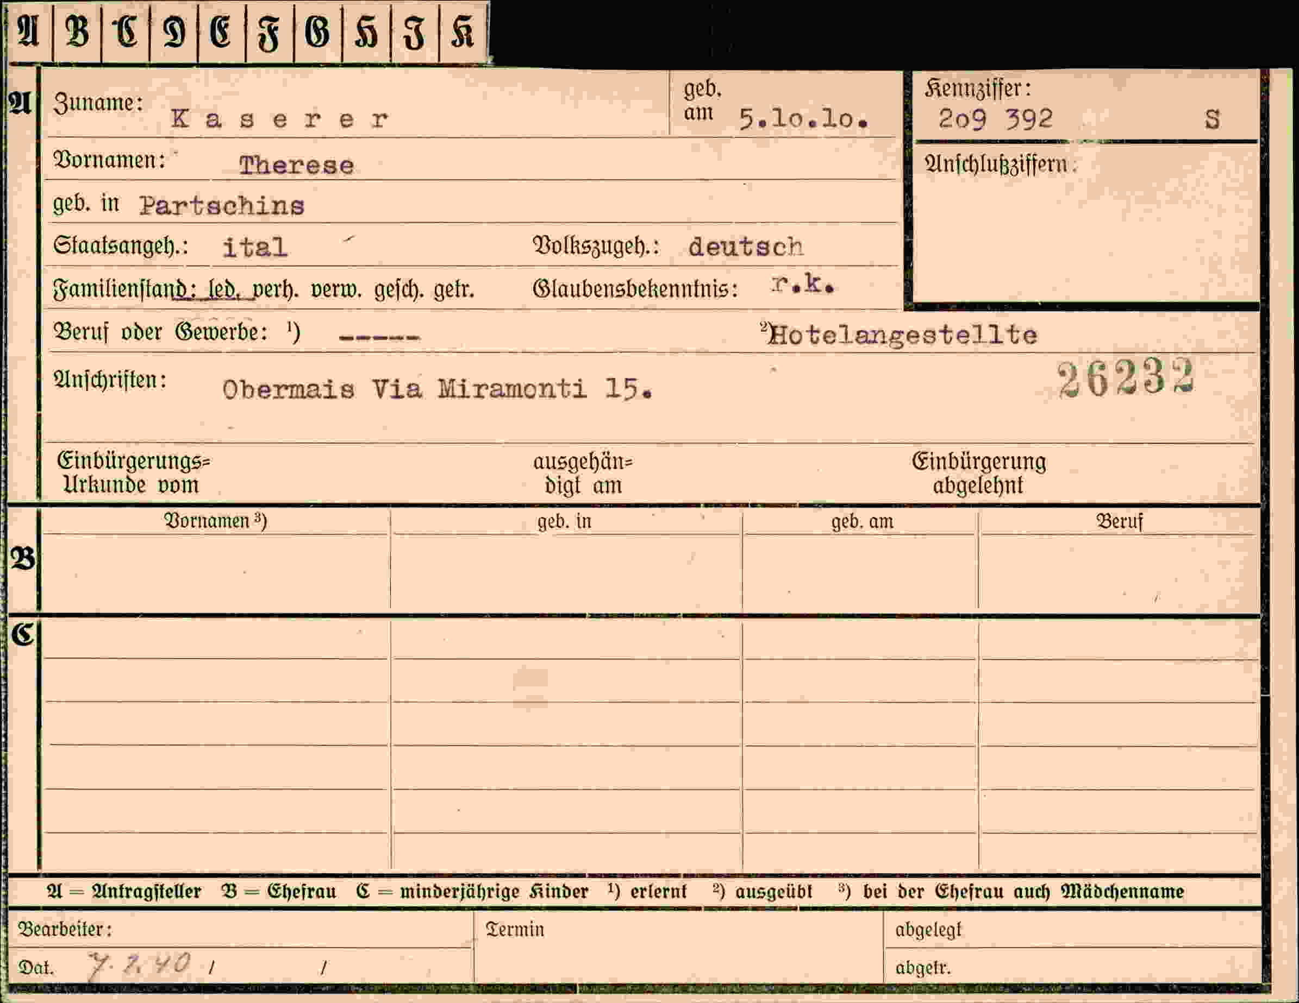Click the birthplace 'Partschins'

tap(222, 206)
